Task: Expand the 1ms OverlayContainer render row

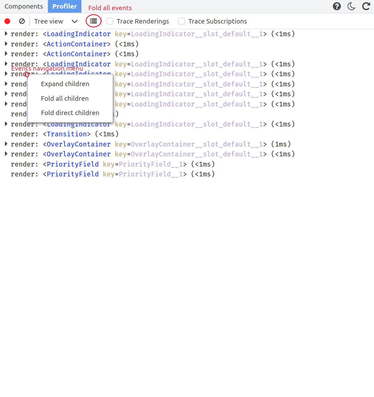Action: pos(6,144)
